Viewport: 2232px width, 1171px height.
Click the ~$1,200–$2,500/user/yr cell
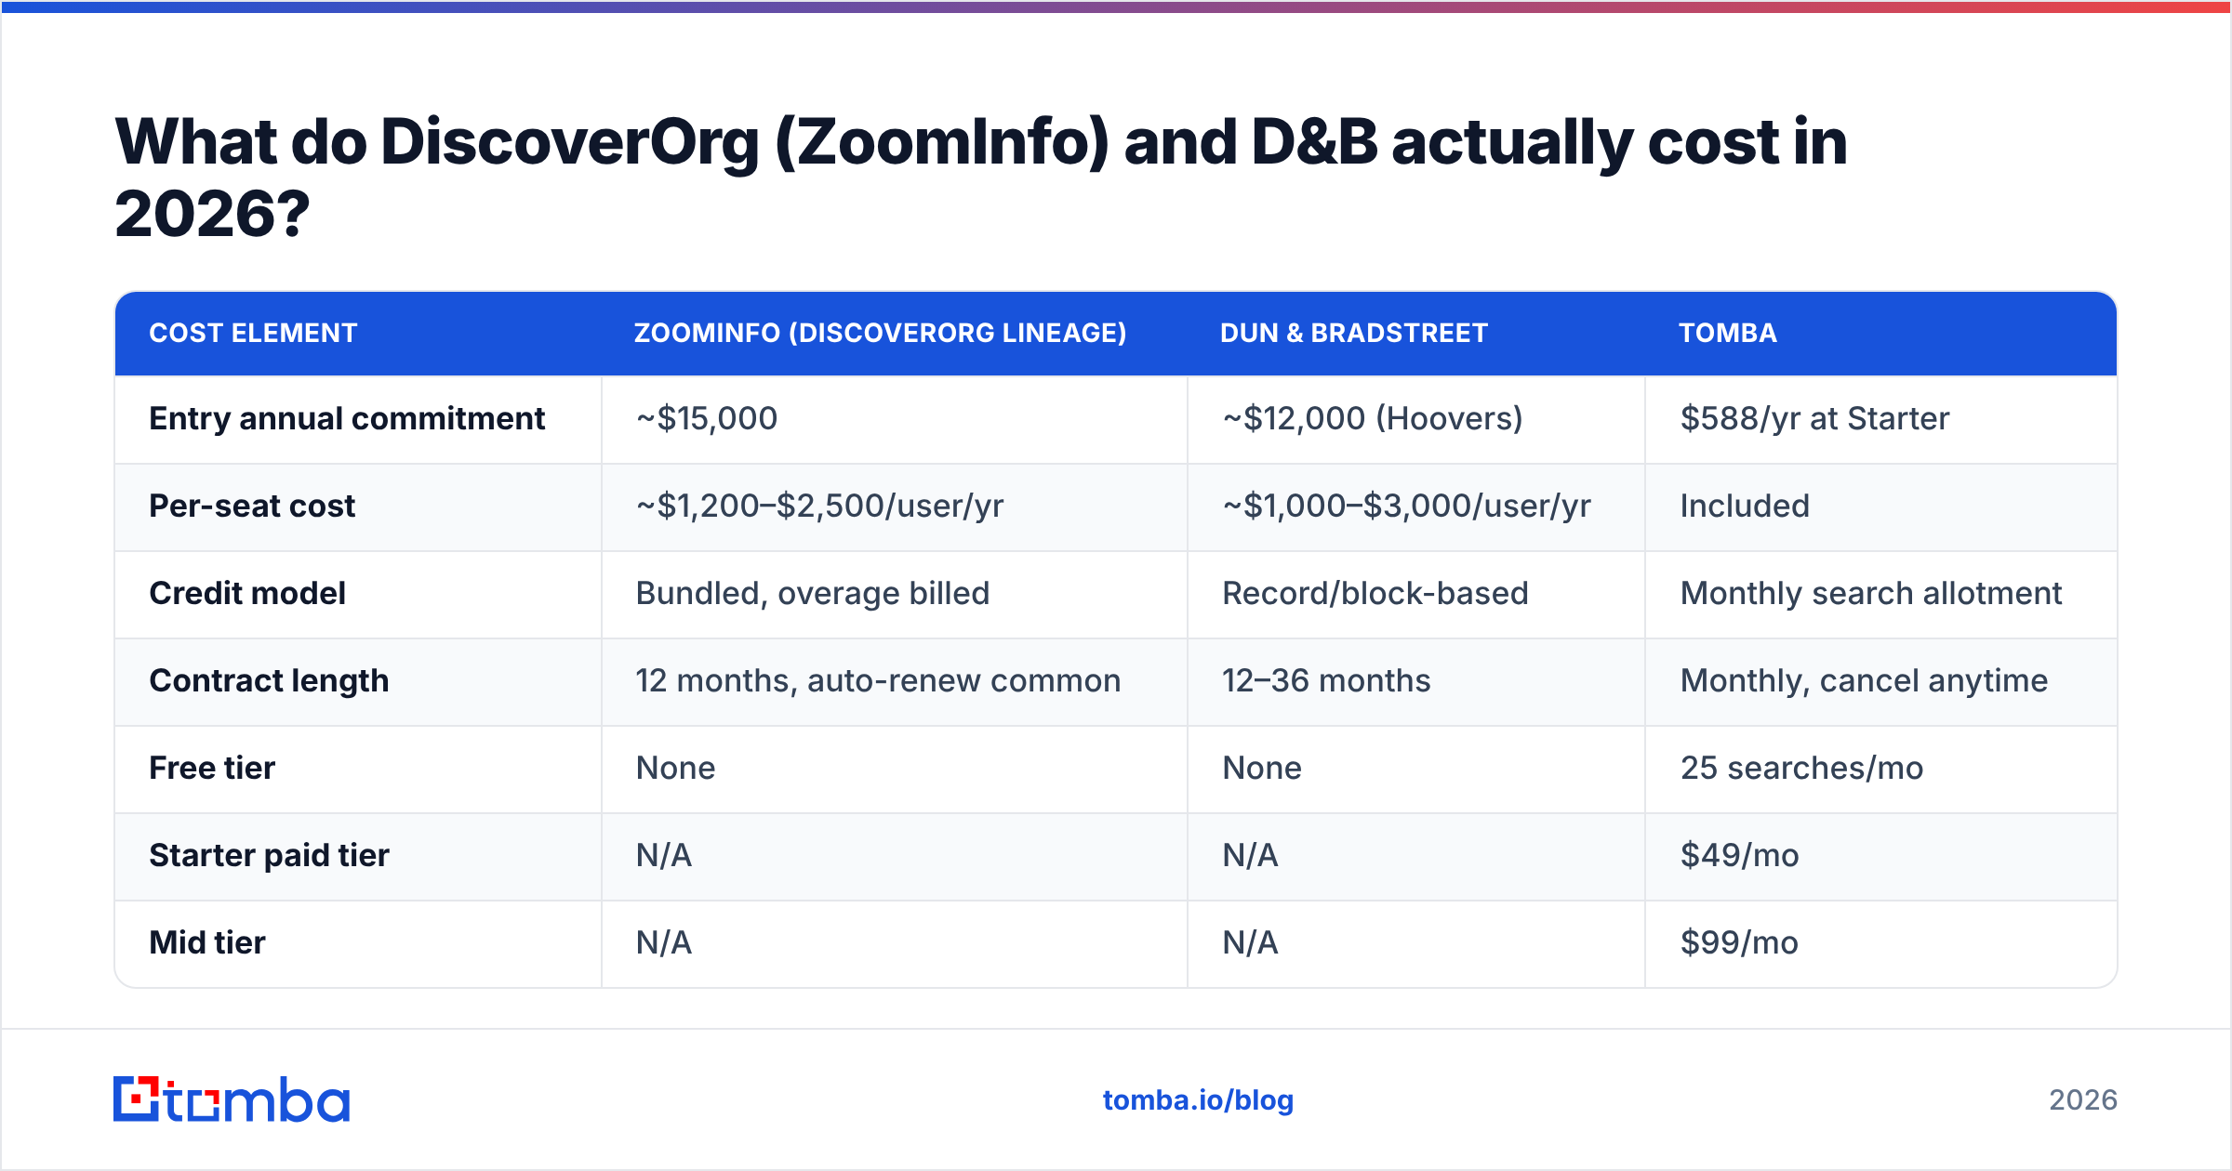pos(819,507)
